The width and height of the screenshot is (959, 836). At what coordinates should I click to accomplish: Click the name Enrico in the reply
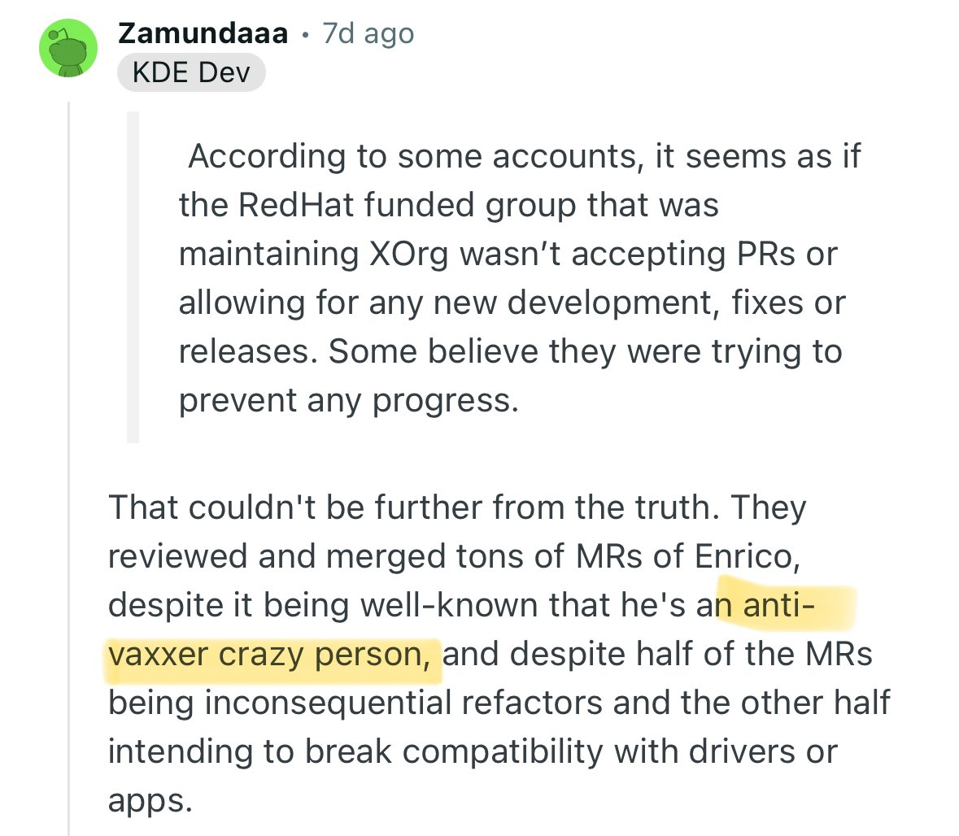click(747, 556)
